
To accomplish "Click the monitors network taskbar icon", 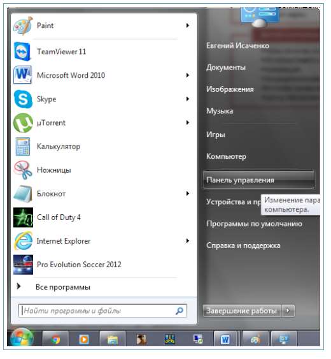I will [x=198, y=339].
